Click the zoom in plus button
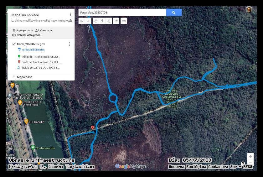The width and height of the screenshot is (263, 177). tap(250, 156)
